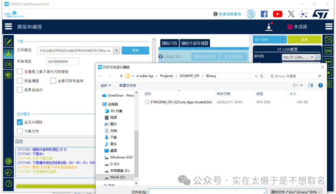Enable the 下载文件 automatic mode checkbox
Image resolution: width=336 pixels, height=194 pixels.
click(x=20, y=131)
